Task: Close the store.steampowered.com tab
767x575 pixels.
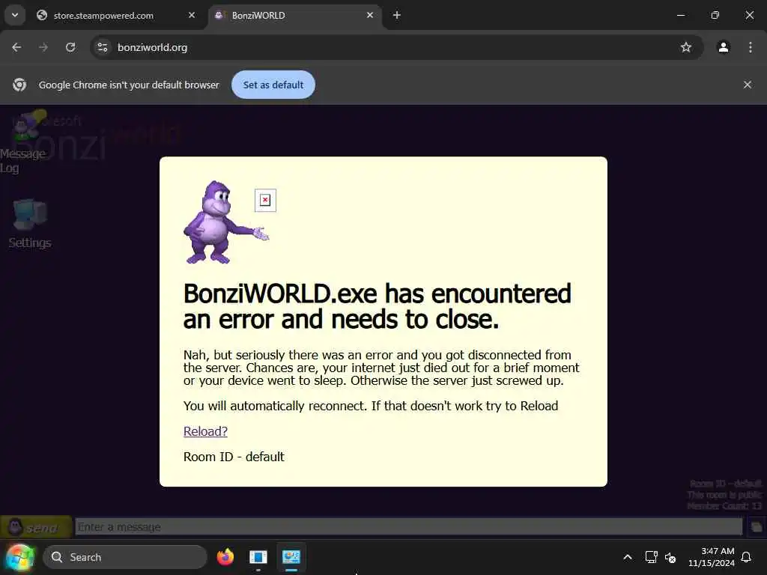Action: click(192, 15)
